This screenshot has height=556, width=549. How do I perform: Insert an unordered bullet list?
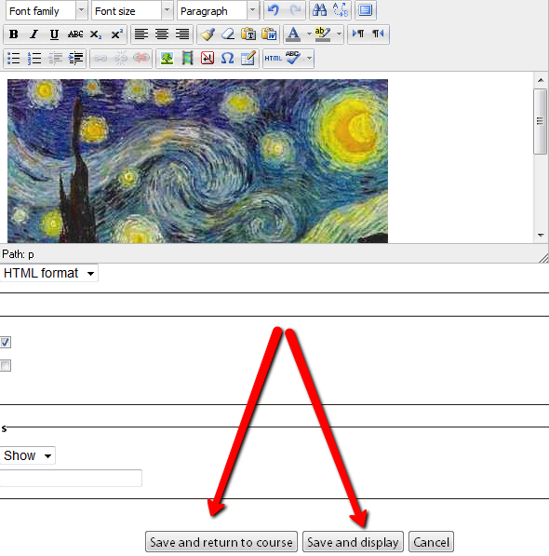point(14,59)
